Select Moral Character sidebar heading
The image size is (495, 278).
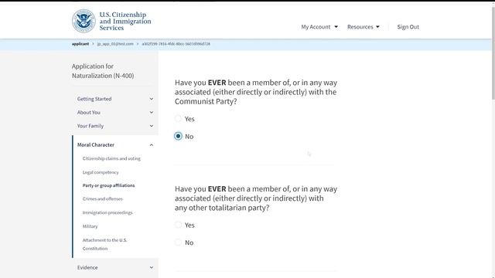point(96,145)
